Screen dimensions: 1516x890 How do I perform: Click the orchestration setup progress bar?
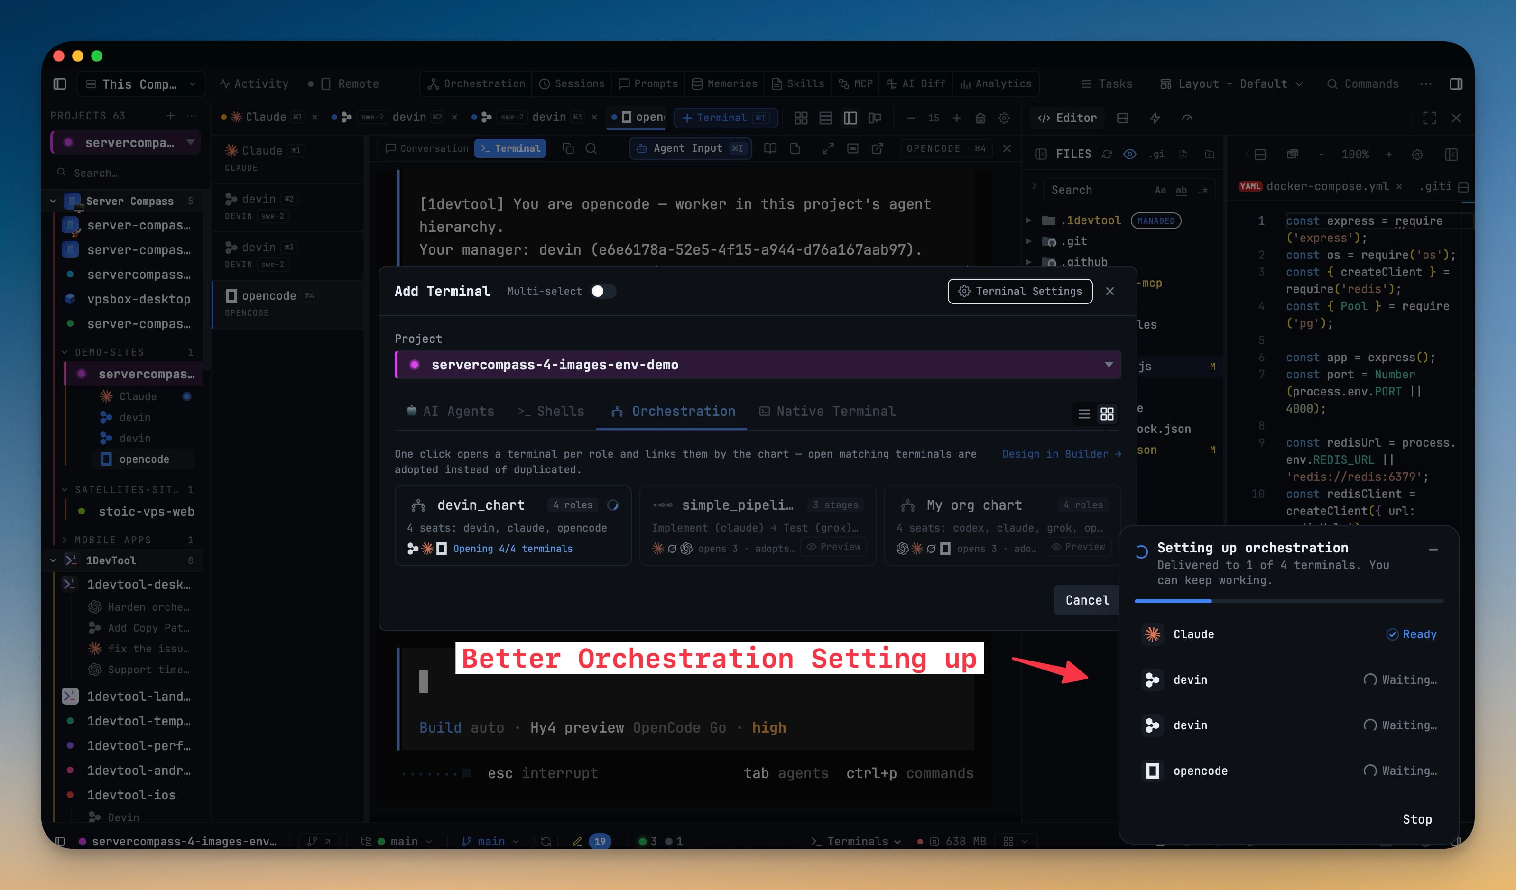point(1289,601)
